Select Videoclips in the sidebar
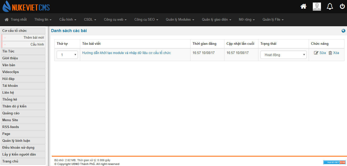This screenshot has height=166, width=347. pos(10,72)
